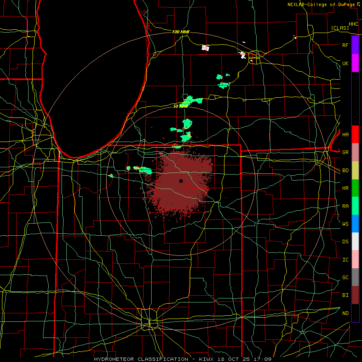Click the 'BI' legend label
The width and height of the screenshot is (362, 362).
point(345,295)
